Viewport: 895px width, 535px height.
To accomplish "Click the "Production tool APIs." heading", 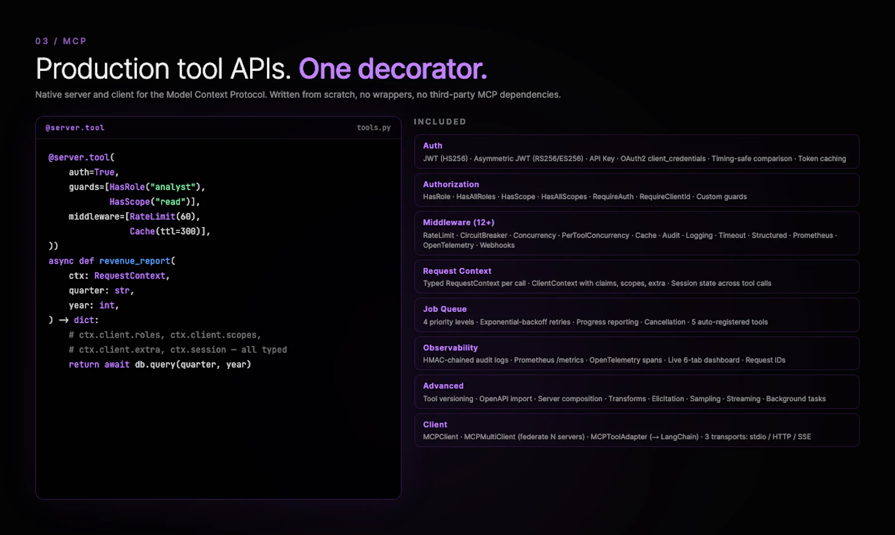I will pos(163,69).
